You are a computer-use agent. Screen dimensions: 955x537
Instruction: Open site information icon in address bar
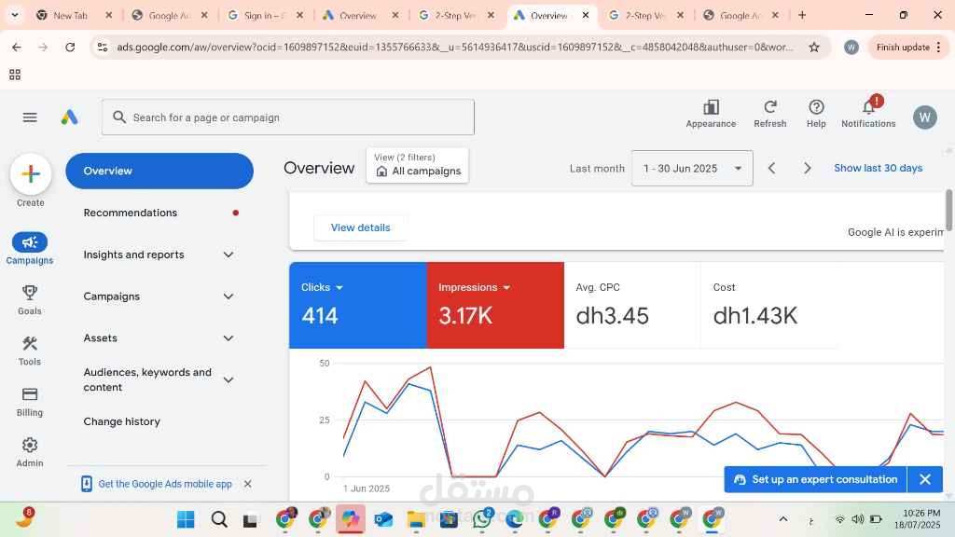click(x=103, y=47)
